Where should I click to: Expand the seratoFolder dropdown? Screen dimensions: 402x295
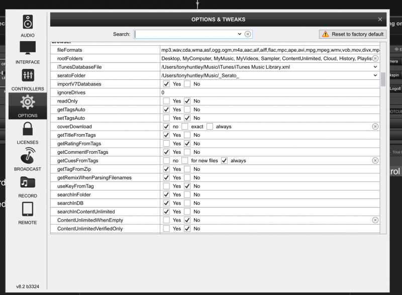pyautogui.click(x=375, y=75)
